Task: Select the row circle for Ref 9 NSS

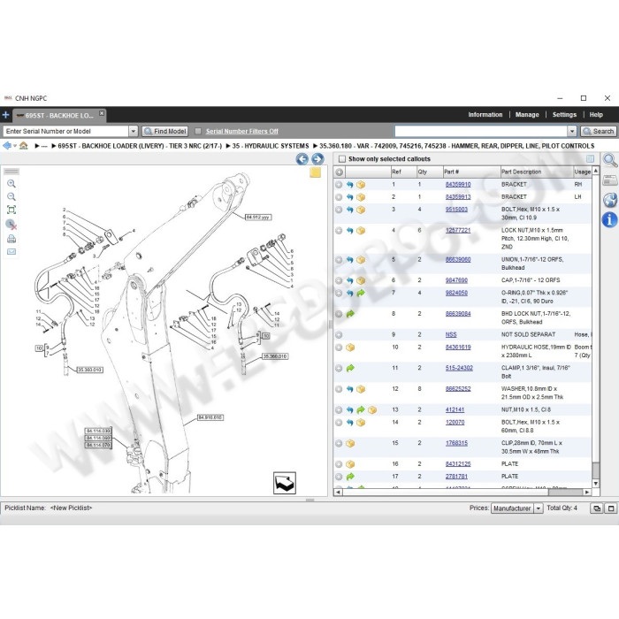Action: [x=339, y=335]
